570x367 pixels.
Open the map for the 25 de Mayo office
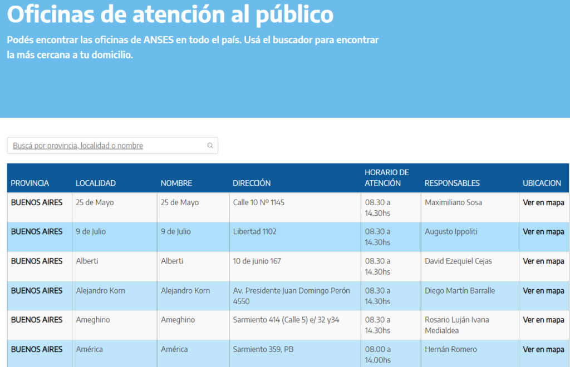pos(543,202)
